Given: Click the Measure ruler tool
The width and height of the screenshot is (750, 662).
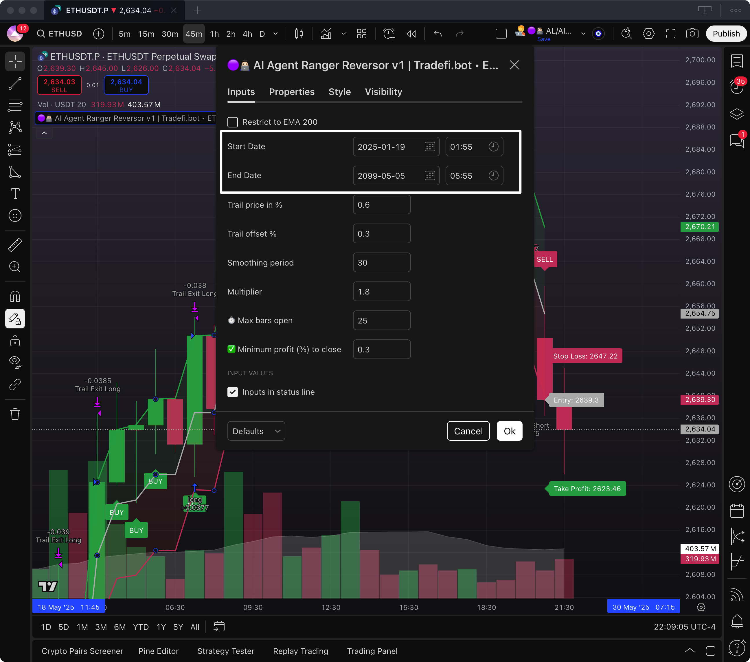Looking at the screenshot, I should pos(15,245).
